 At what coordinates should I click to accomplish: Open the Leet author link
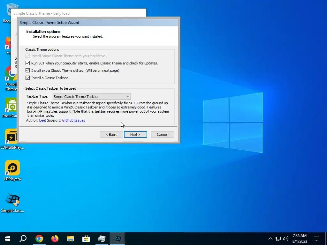[42, 120]
